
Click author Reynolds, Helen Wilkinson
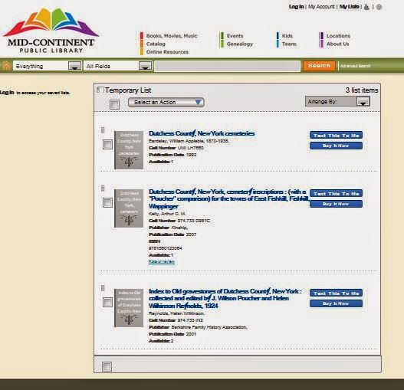point(176,313)
